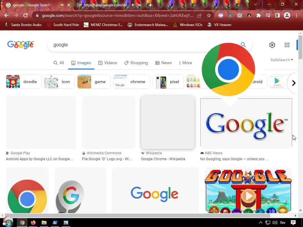Open PowerShell from the taskbar

tap(55, 223)
